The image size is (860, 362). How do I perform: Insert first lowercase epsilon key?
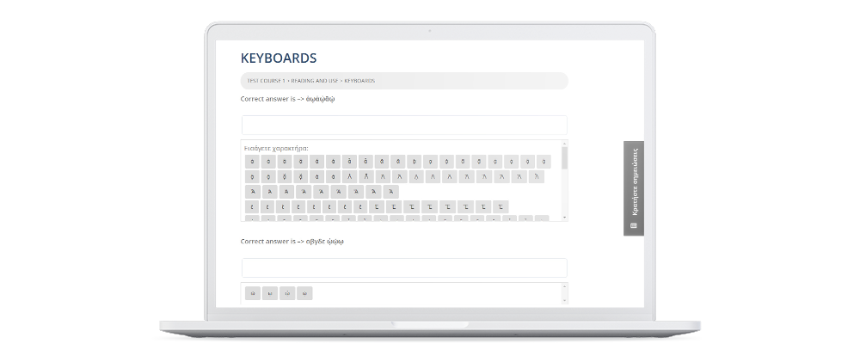pos(252,206)
